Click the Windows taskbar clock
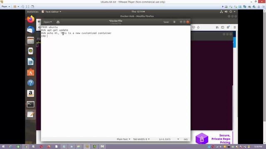Screen dimensions: 266x149 pos(258,147)
